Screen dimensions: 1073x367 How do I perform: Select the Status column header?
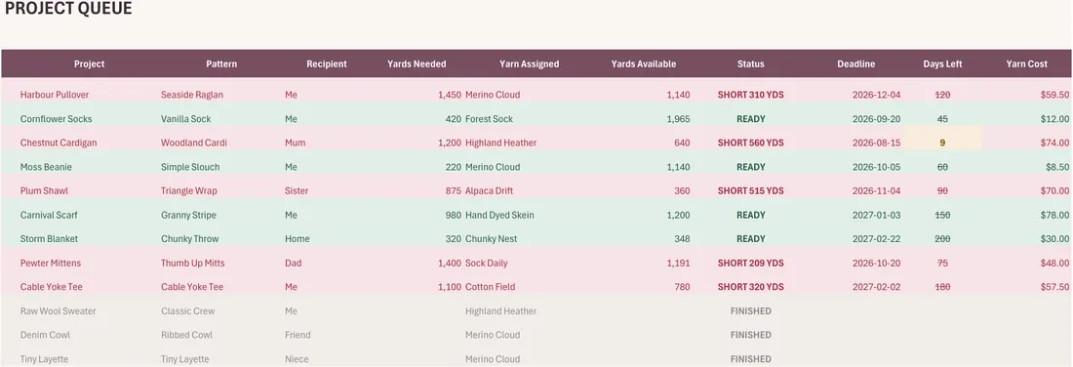click(x=751, y=63)
